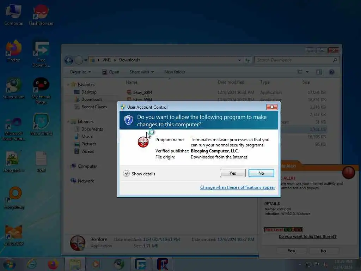Click the taskbar clock
Screen dimensions: 361x271
tap(343, 264)
